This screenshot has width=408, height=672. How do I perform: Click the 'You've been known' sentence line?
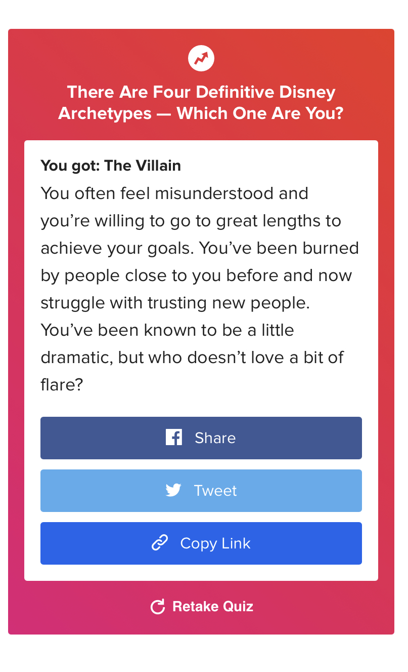click(167, 330)
